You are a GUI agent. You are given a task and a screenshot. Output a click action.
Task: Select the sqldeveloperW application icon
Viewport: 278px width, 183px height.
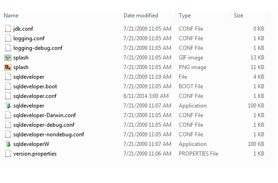point(7,144)
